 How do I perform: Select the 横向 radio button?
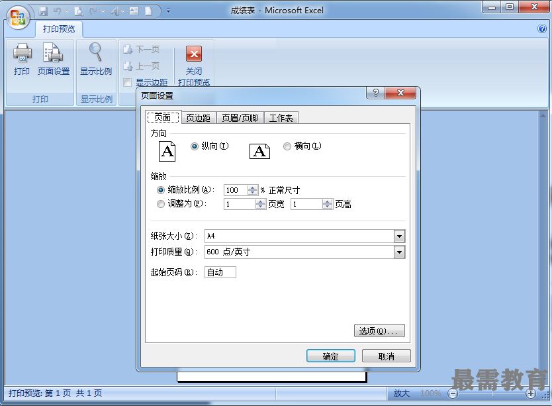[287, 146]
